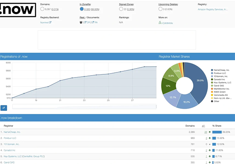The width and height of the screenshot is (235, 164).
Task: Open the RA document link
Action: 96,23
